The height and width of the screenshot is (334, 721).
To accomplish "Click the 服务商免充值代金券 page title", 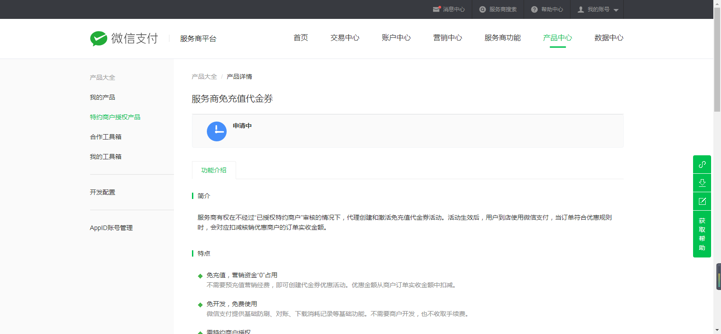I will click(232, 99).
